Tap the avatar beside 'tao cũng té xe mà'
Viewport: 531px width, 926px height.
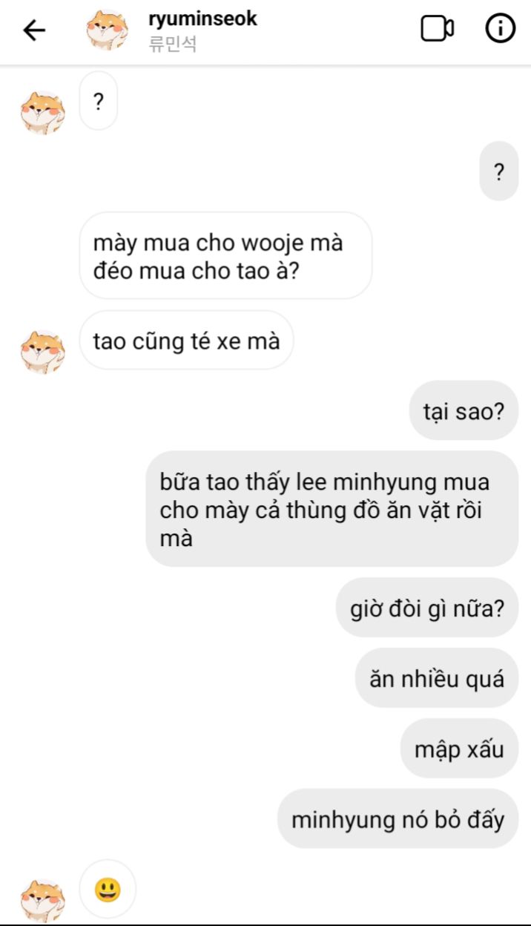coord(43,352)
